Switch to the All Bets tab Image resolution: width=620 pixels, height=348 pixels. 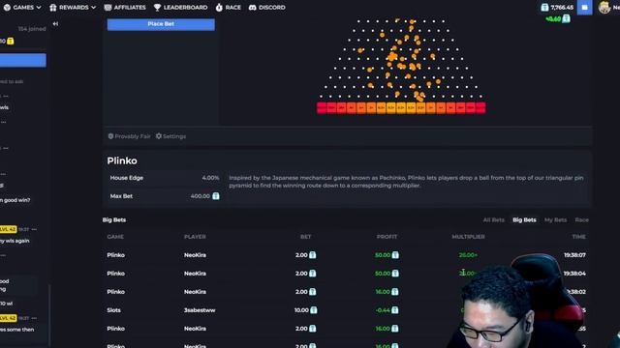tap(493, 219)
